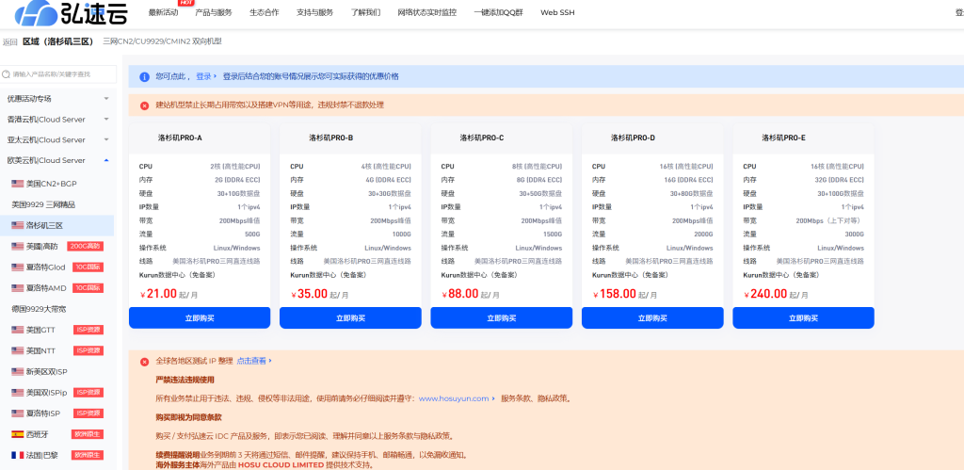Collapse the 欧美云机|Cloud Server category
Screen dimensions: 964x470
(x=57, y=160)
